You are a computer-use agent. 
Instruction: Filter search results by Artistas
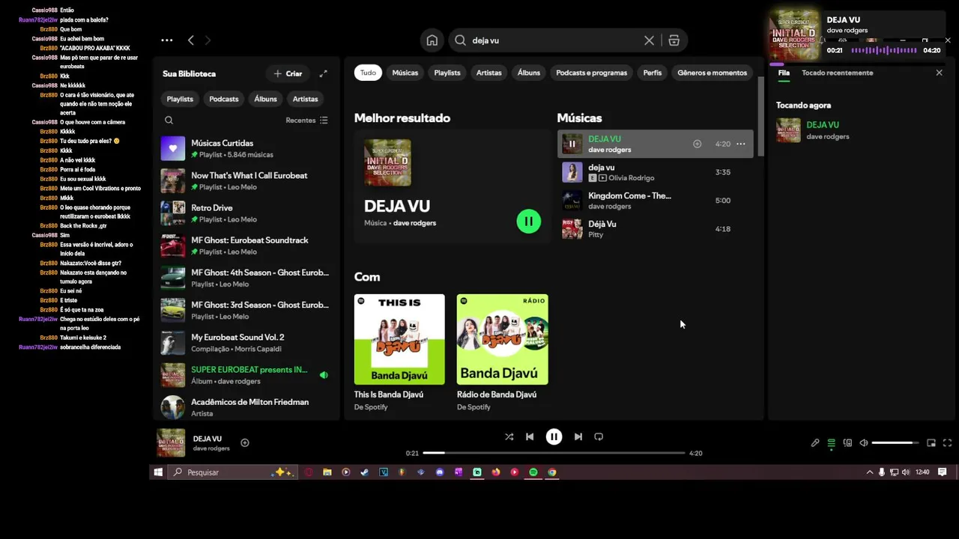(x=489, y=73)
